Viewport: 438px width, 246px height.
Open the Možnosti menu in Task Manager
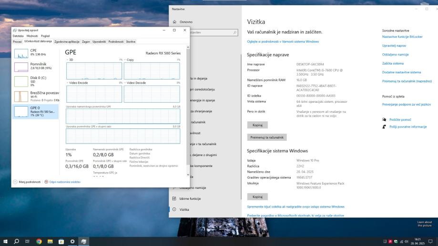pyautogui.click(x=32, y=36)
